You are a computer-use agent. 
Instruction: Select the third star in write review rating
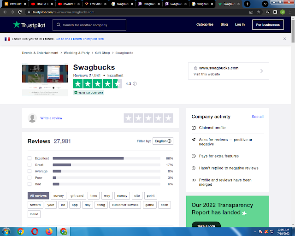148,118
